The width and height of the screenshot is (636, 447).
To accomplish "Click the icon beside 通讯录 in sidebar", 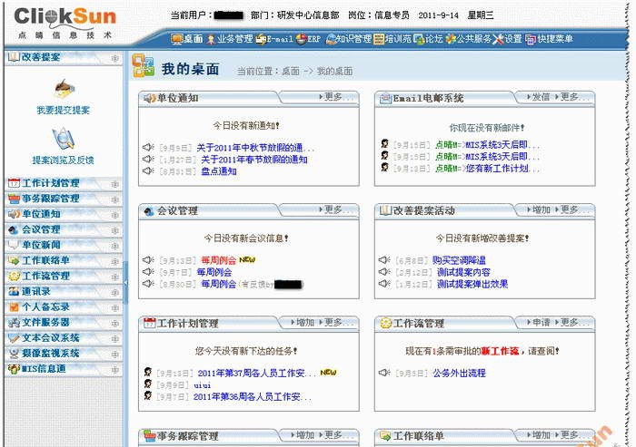I will coord(14,292).
